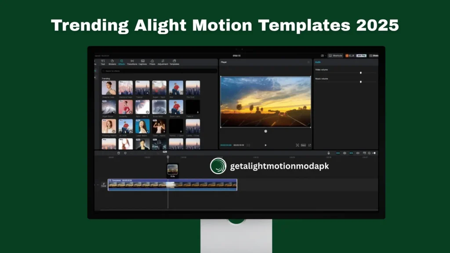Play the video in the Player
The height and width of the screenshot is (253, 450).
265,145
